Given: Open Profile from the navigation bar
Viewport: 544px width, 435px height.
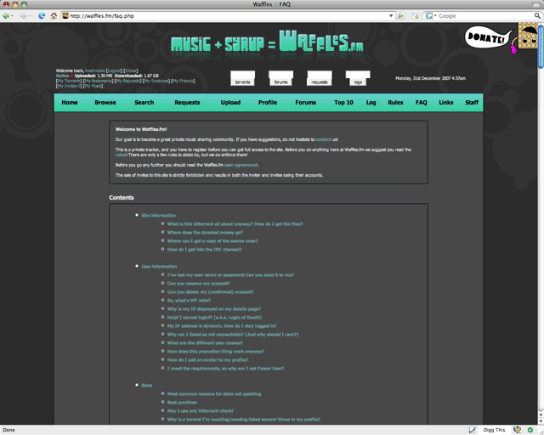Looking at the screenshot, I should (x=268, y=102).
